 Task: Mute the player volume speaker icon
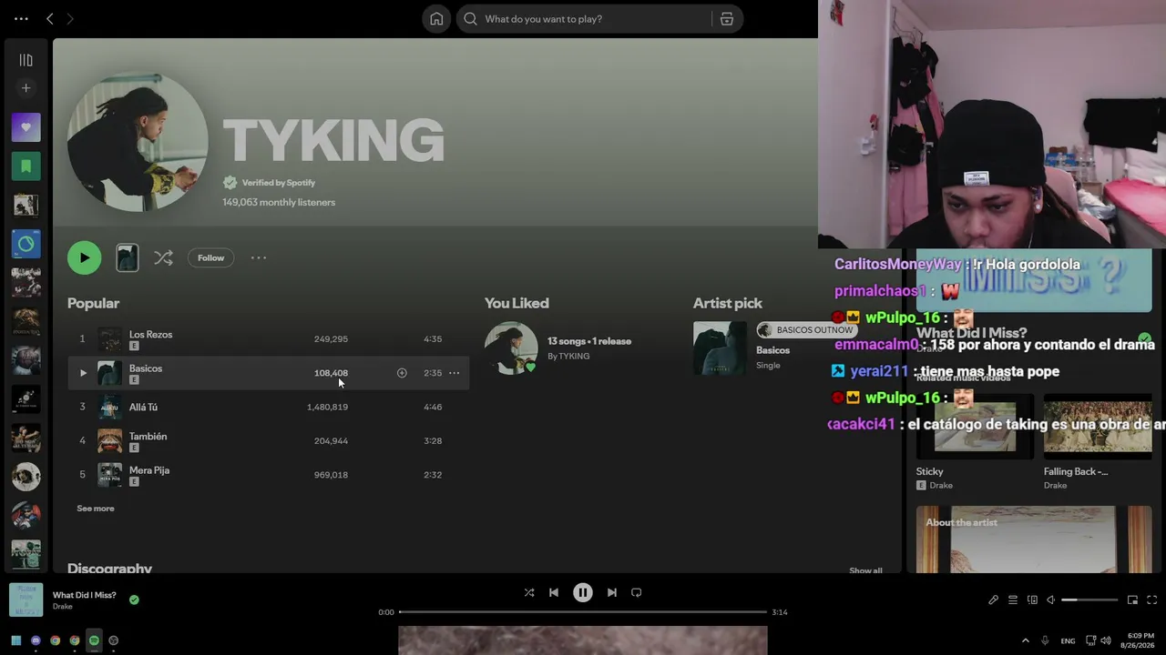point(1050,600)
